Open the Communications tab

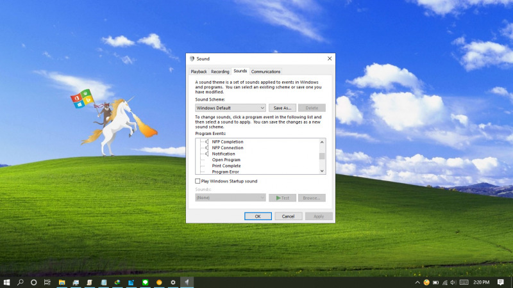[265, 72]
